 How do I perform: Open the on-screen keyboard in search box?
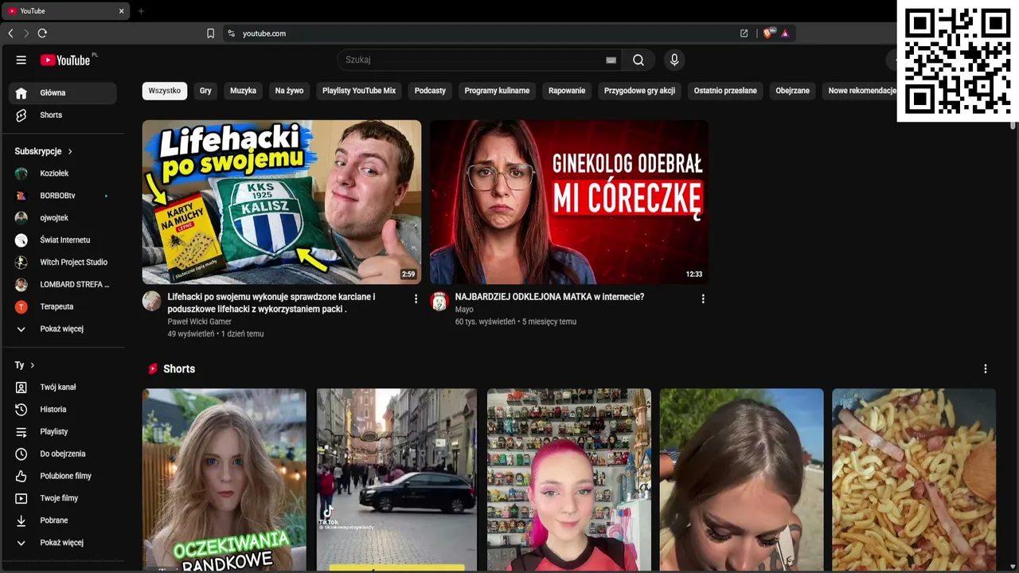(x=611, y=60)
